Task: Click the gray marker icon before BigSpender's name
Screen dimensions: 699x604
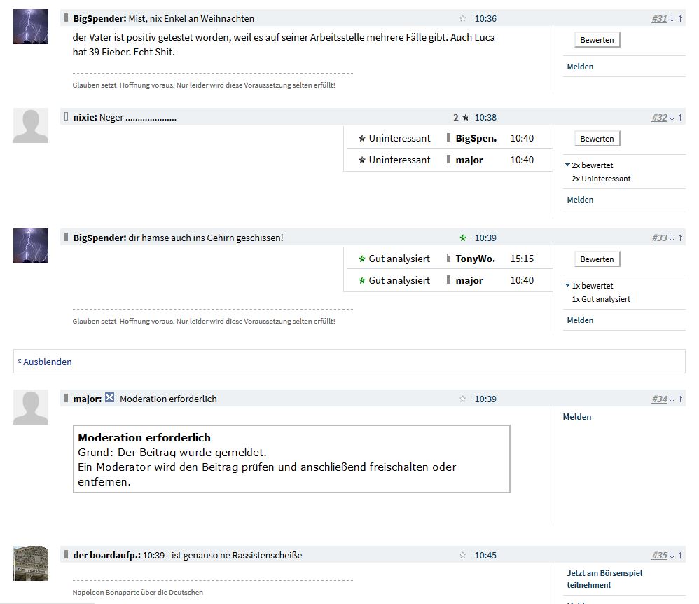Action: click(x=64, y=18)
